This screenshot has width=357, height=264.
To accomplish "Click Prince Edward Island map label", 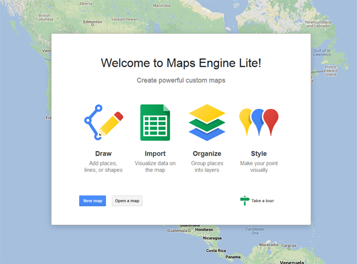I will [x=330, y=71].
